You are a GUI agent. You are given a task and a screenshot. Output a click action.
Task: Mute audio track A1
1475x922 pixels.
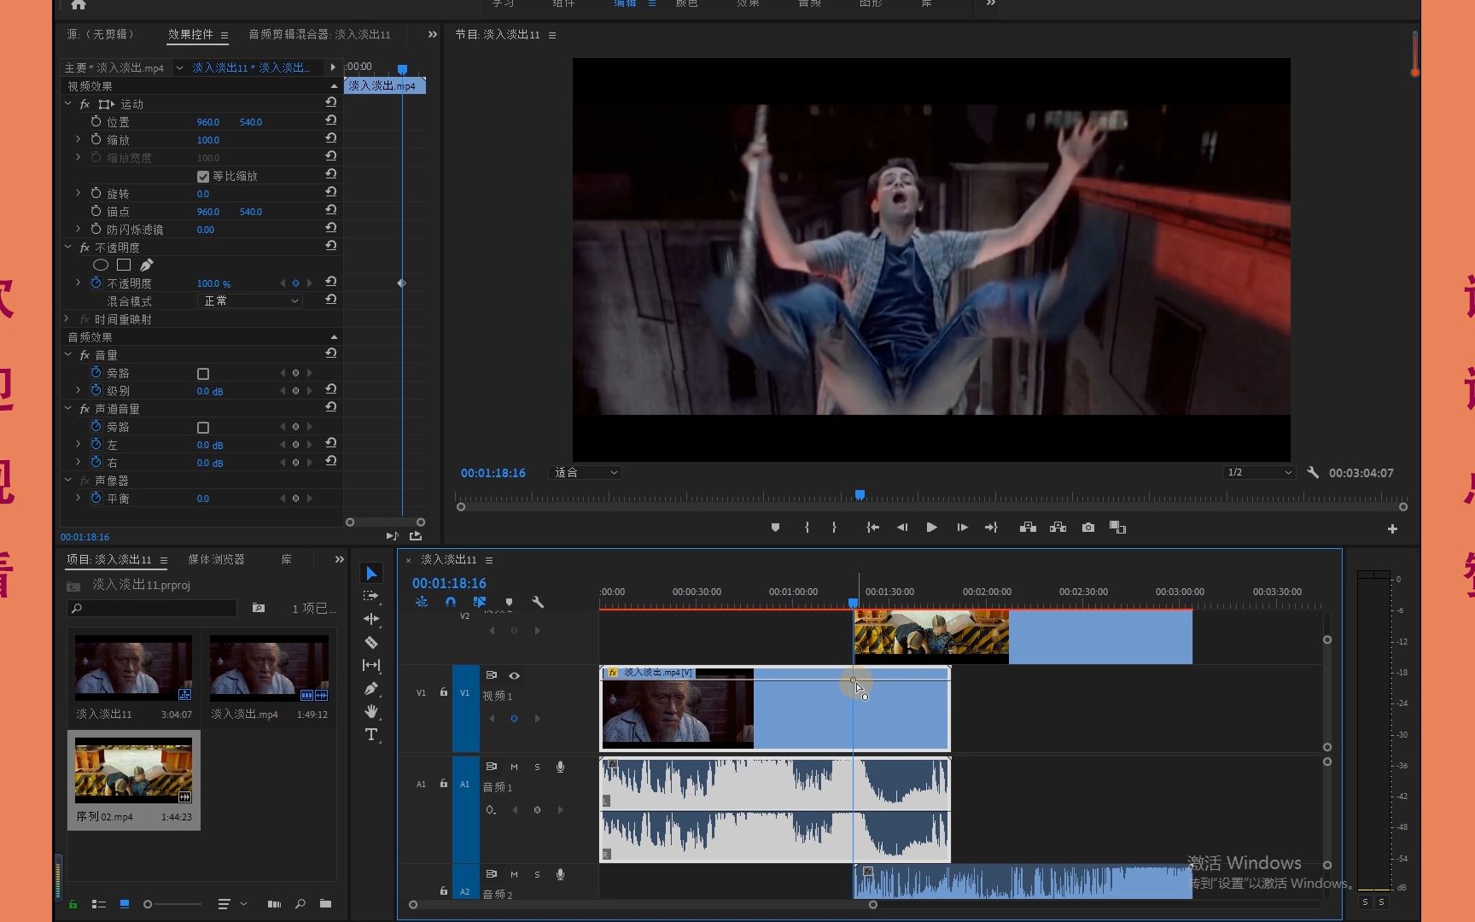[514, 767]
